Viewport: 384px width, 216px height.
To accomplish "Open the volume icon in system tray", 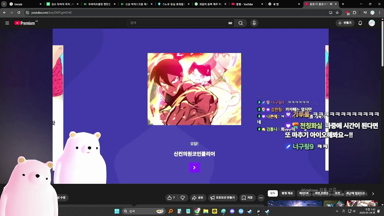I will (x=354, y=211).
